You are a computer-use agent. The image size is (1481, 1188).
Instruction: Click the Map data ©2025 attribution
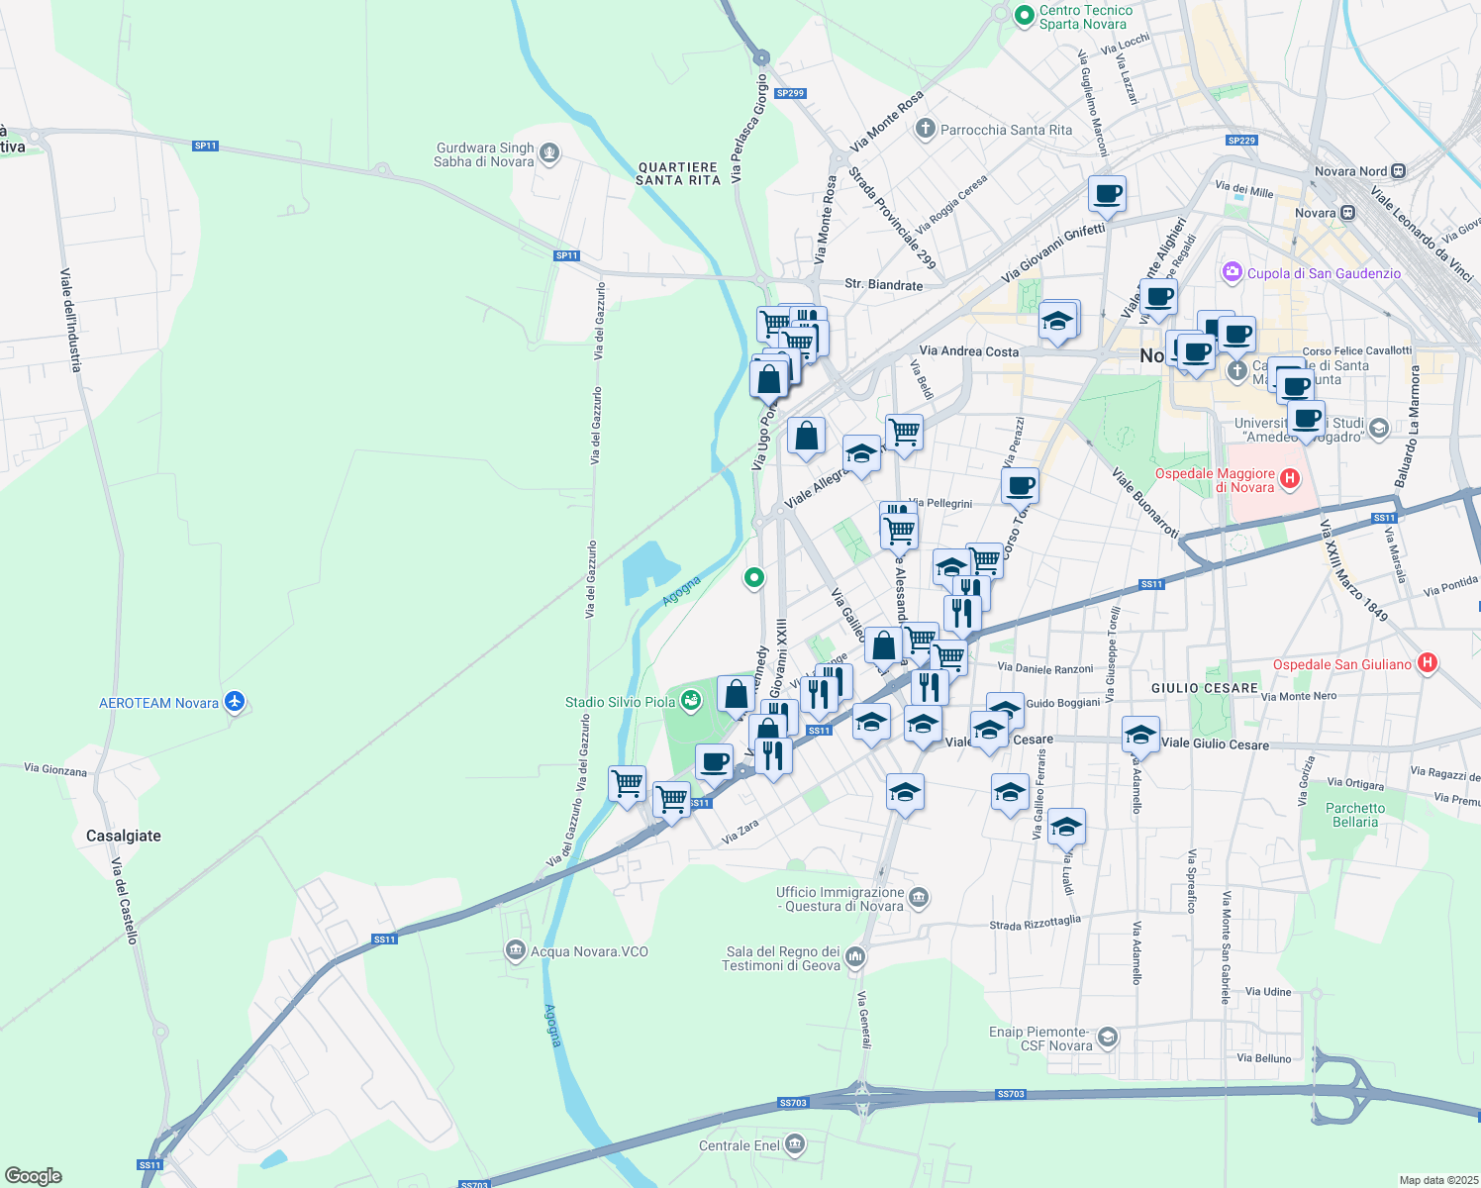tap(1437, 1180)
